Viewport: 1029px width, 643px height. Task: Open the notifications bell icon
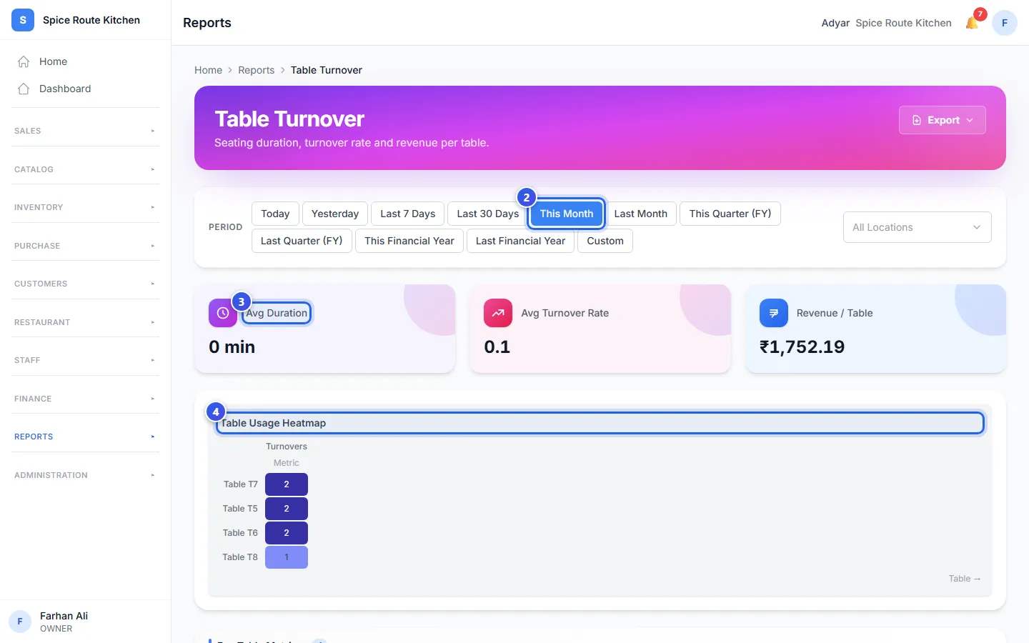tap(972, 23)
